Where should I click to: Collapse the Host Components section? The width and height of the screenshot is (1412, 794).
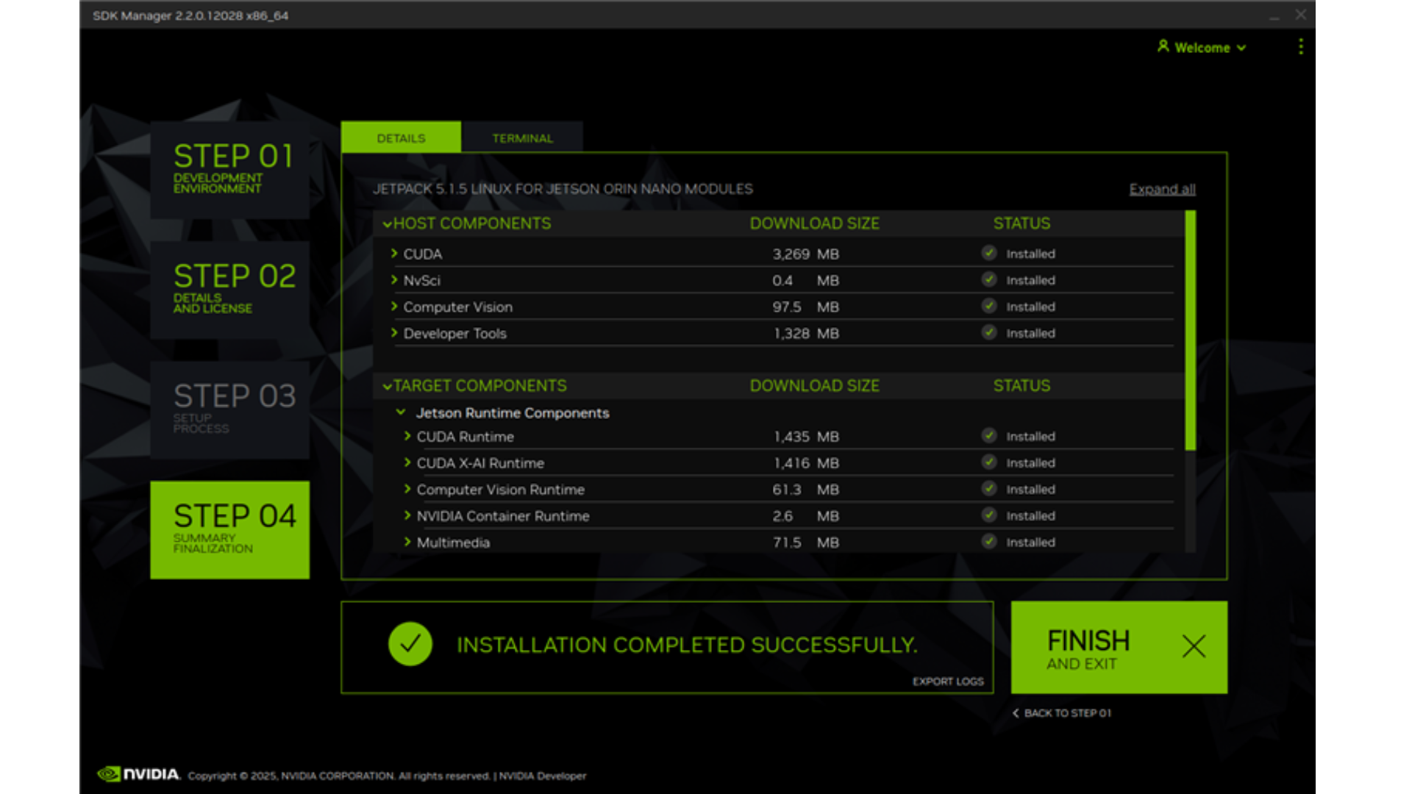pyautogui.click(x=387, y=224)
